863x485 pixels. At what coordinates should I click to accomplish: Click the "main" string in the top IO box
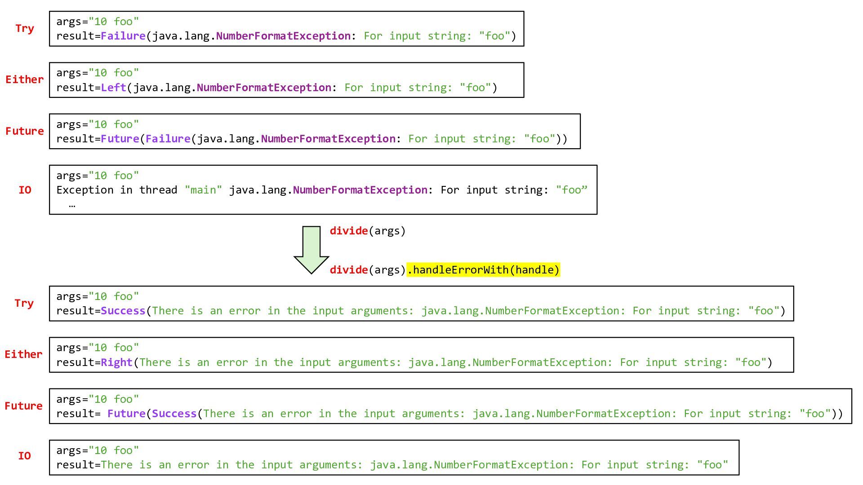203,190
